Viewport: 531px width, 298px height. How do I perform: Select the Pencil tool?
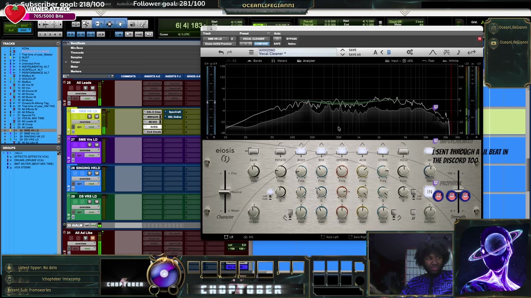pyautogui.click(x=143, y=24)
